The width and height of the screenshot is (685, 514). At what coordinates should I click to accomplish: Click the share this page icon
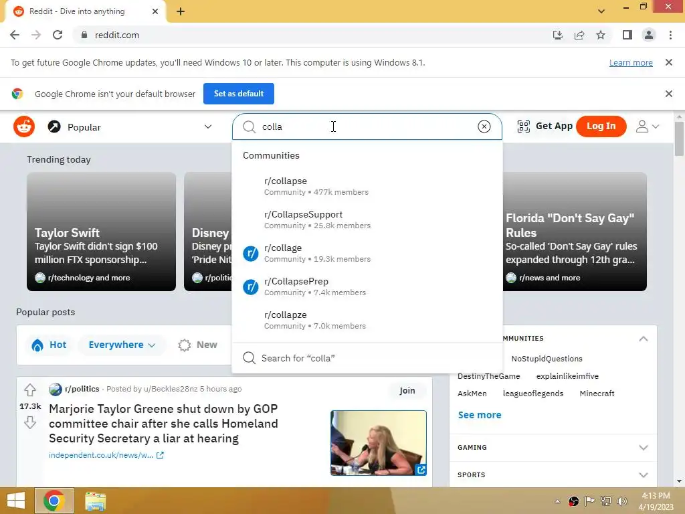coord(579,35)
